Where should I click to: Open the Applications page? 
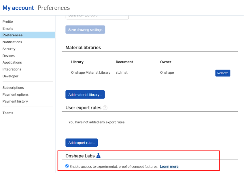pos(12,62)
